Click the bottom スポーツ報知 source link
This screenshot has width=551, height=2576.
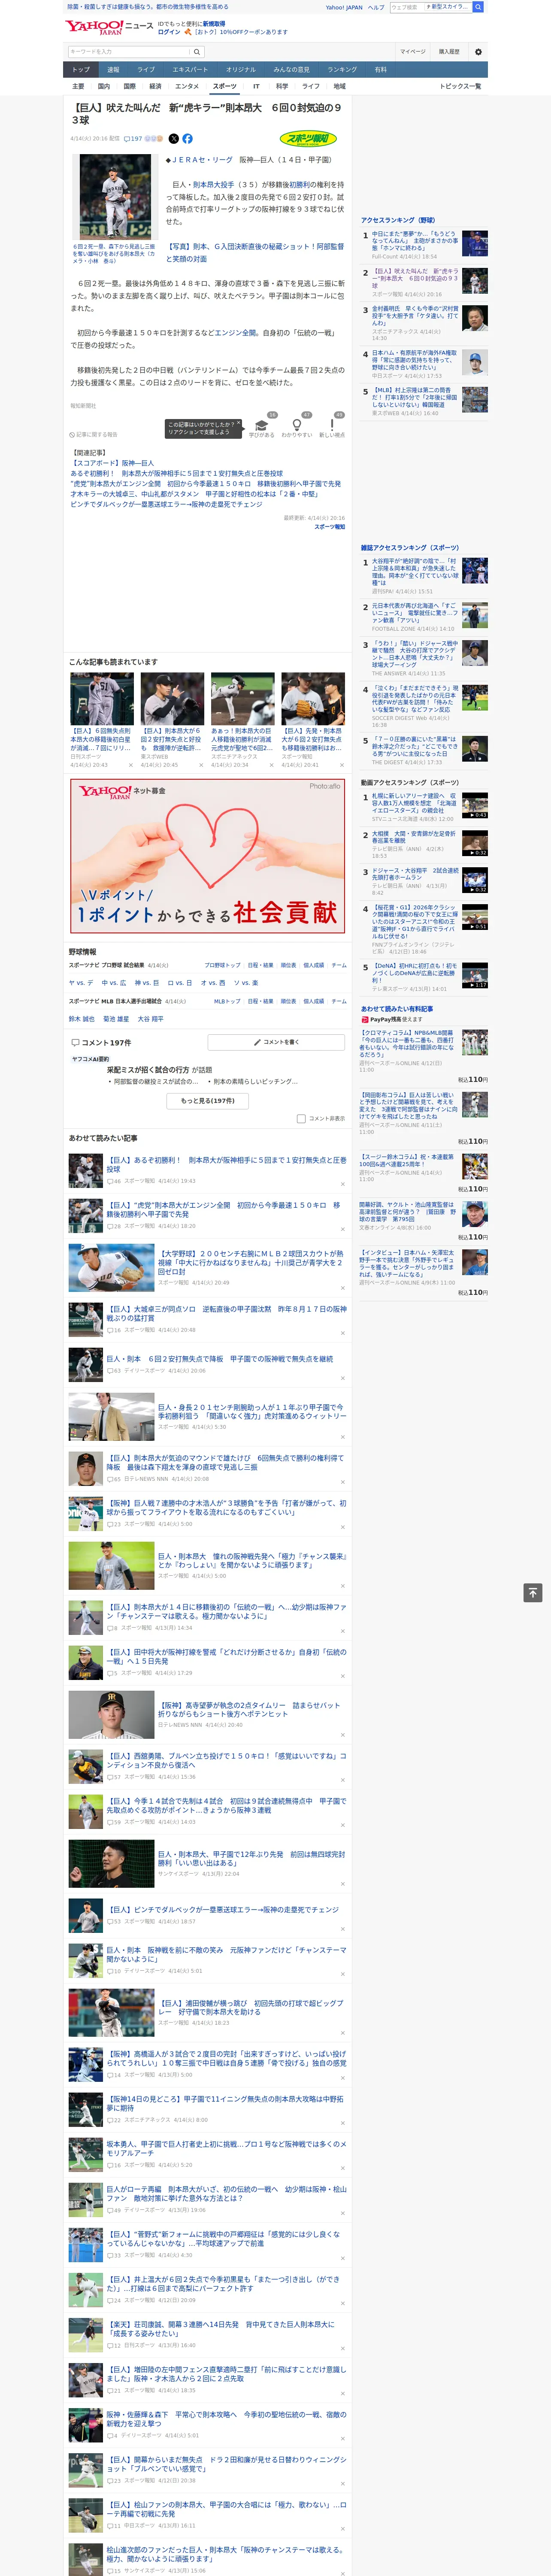pyautogui.click(x=330, y=526)
